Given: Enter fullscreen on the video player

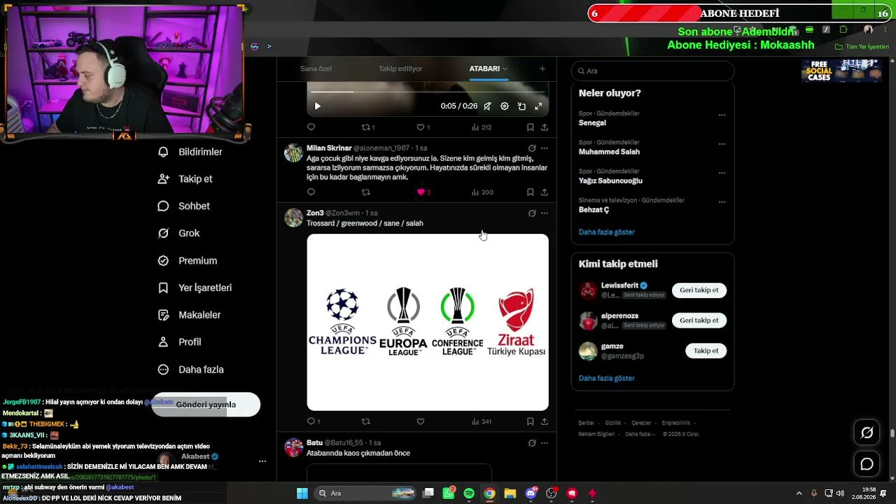Looking at the screenshot, I should pyautogui.click(x=538, y=106).
